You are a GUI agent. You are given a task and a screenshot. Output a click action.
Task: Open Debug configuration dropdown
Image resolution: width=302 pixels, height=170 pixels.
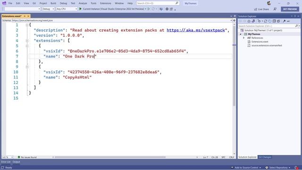(x=48, y=9)
